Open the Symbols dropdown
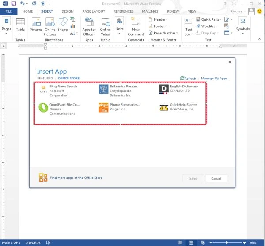Image resolution: width=265 pixels, height=246 pixels. pyautogui.click(x=243, y=26)
